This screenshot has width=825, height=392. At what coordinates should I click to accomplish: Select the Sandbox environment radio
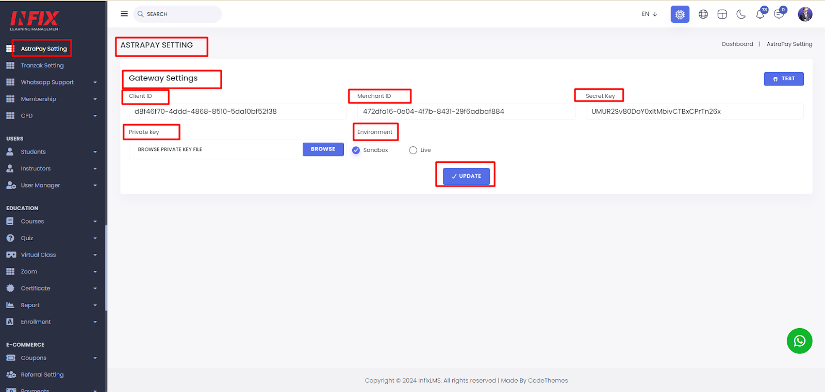356,150
